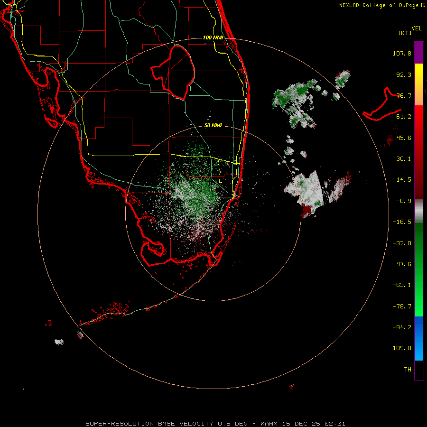Click the TH threshold label
This screenshot has height=427, width=427.
[408, 370]
